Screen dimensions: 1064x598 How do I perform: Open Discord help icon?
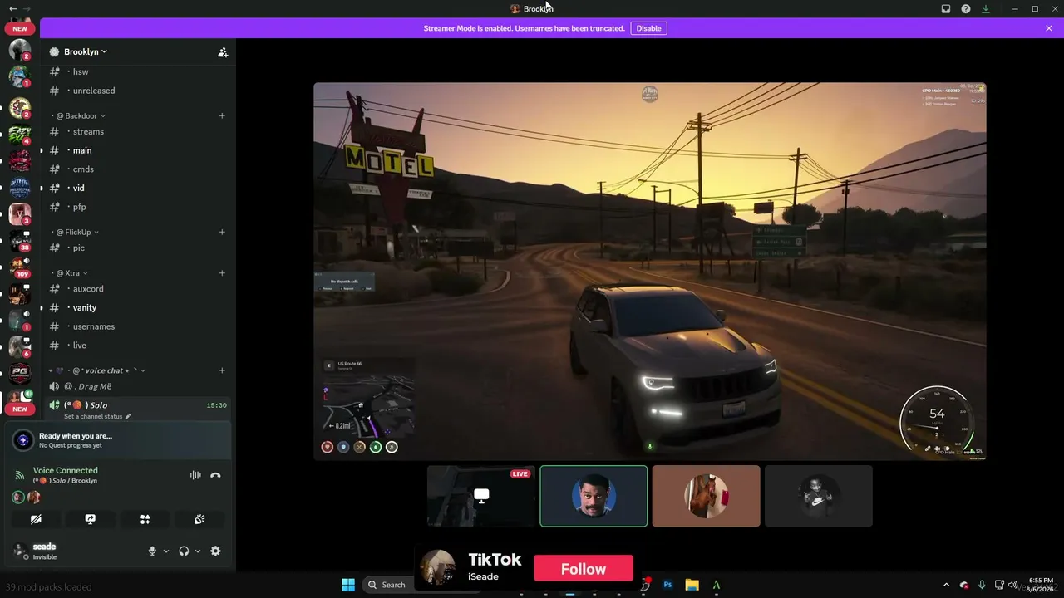pyautogui.click(x=966, y=9)
